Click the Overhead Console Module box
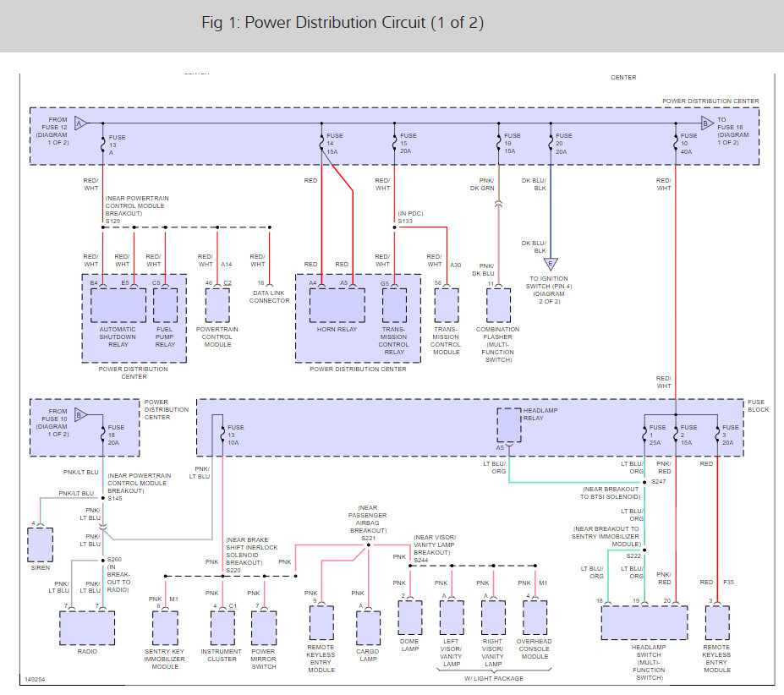784x695 pixels. point(535,617)
